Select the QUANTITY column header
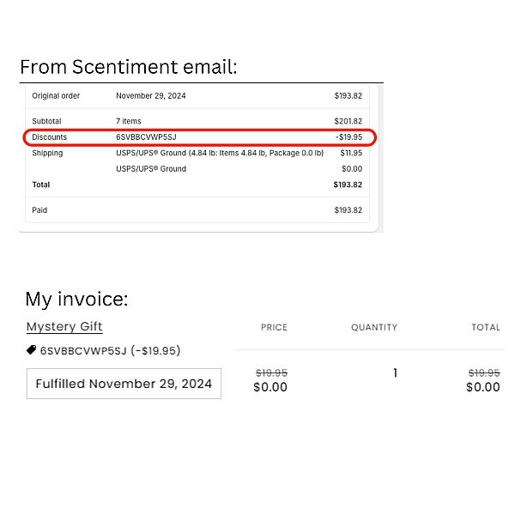 (x=374, y=328)
